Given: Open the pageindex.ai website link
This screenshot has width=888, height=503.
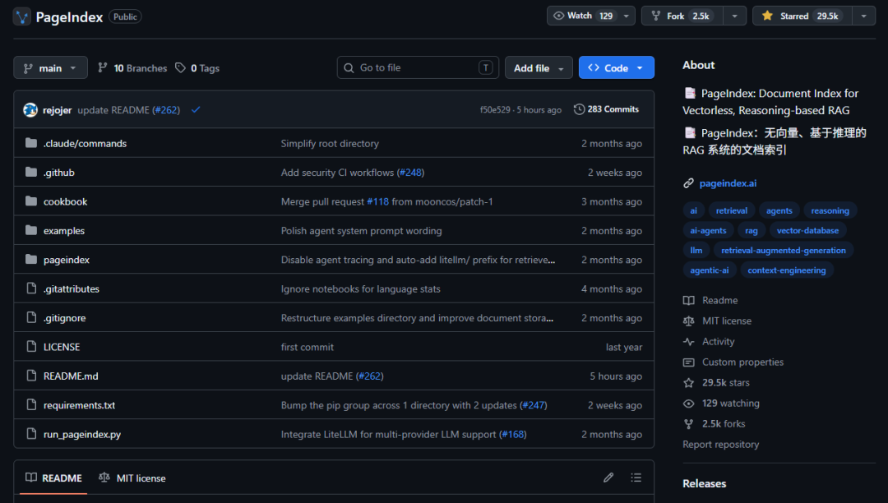Looking at the screenshot, I should 728,183.
